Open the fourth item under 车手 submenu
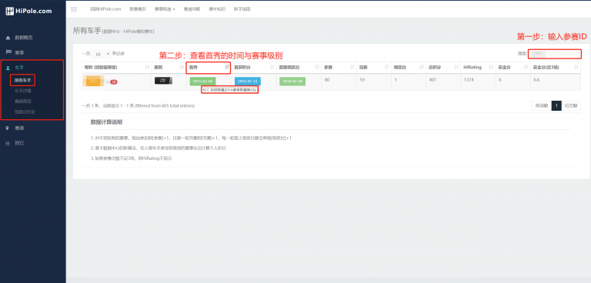The width and height of the screenshot is (591, 283). click(x=25, y=112)
